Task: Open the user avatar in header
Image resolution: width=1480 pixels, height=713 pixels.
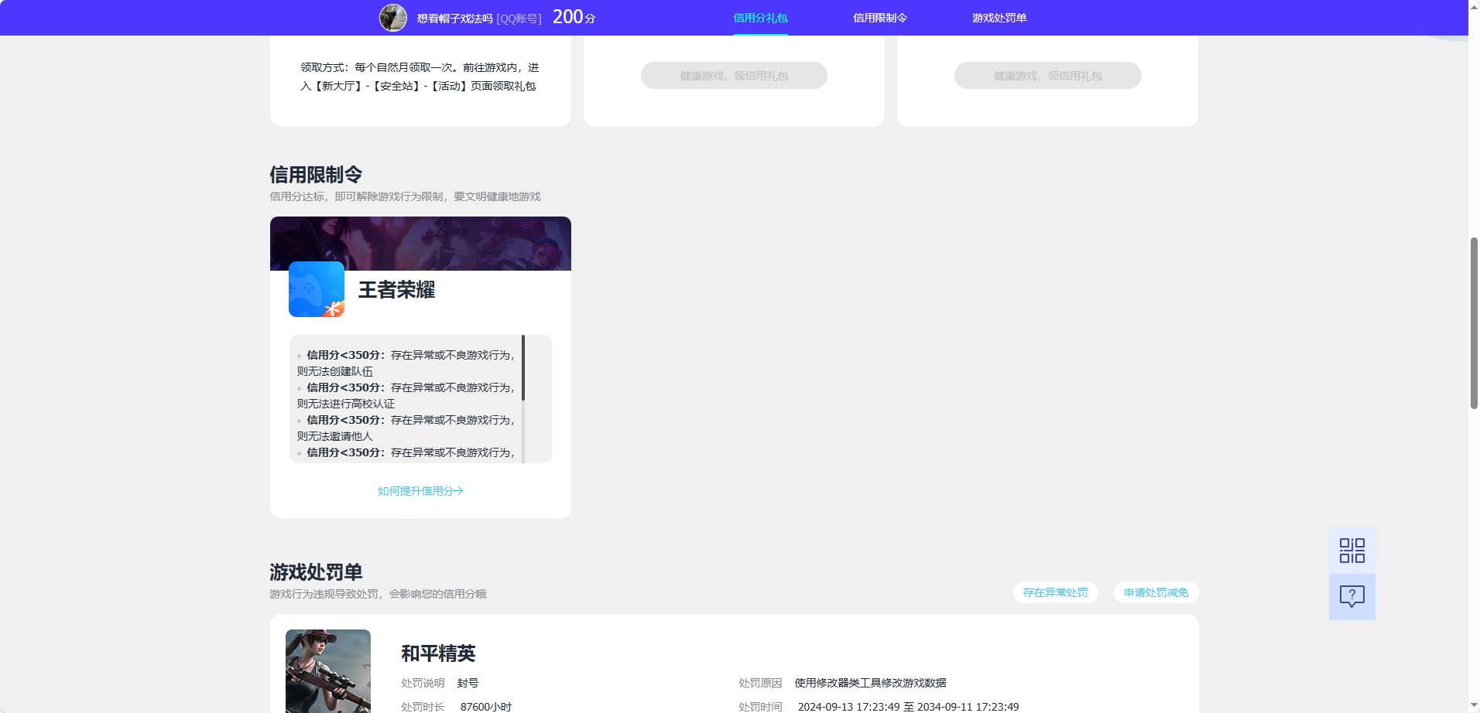Action: (x=393, y=18)
